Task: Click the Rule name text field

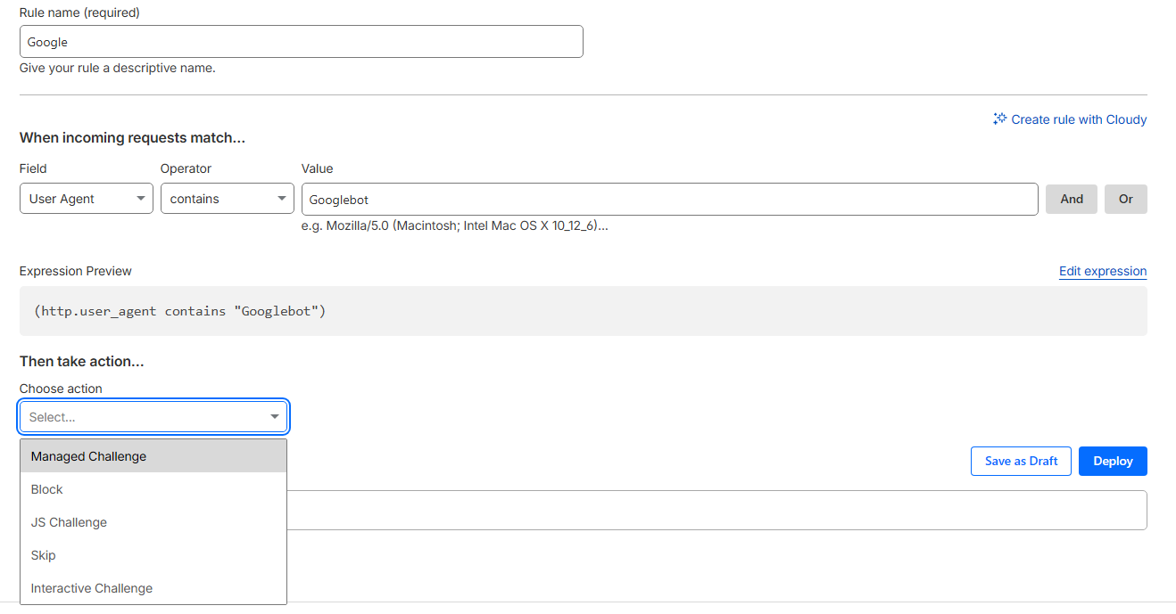Action: [301, 42]
